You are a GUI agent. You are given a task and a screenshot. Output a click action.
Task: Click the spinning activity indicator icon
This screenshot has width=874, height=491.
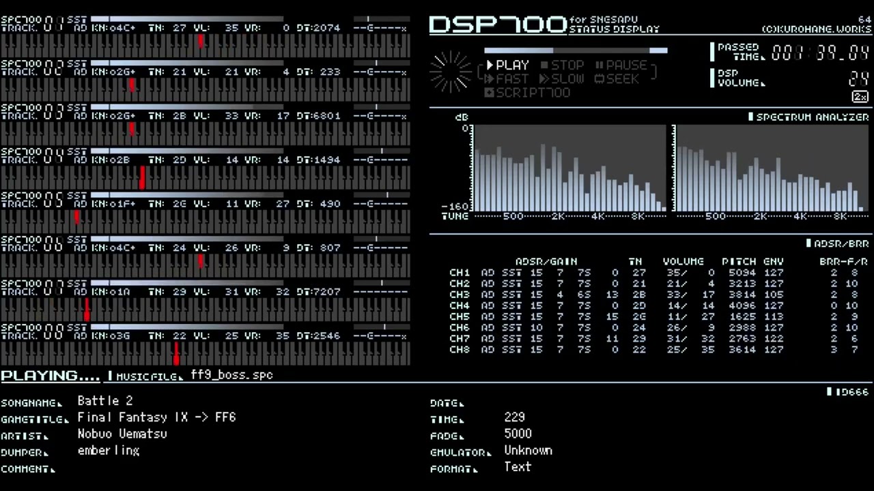[x=451, y=72]
